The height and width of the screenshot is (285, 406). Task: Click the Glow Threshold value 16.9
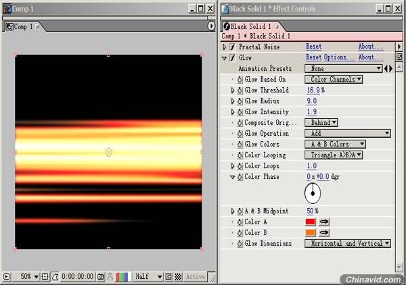pos(313,90)
